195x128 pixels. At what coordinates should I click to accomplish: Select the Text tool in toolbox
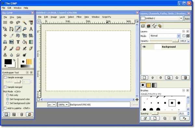18,42
